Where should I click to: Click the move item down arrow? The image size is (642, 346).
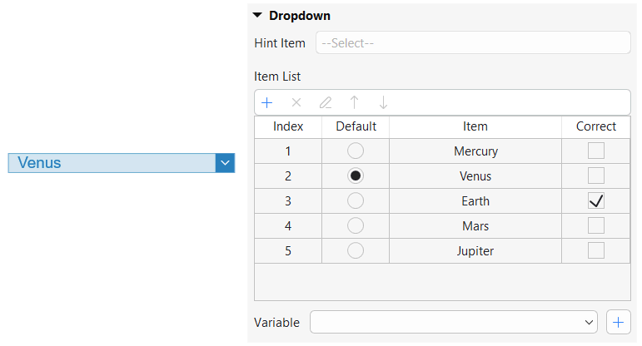[383, 103]
